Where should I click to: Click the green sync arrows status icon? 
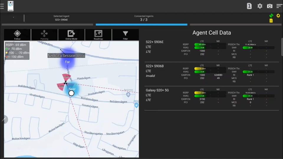(271, 16)
